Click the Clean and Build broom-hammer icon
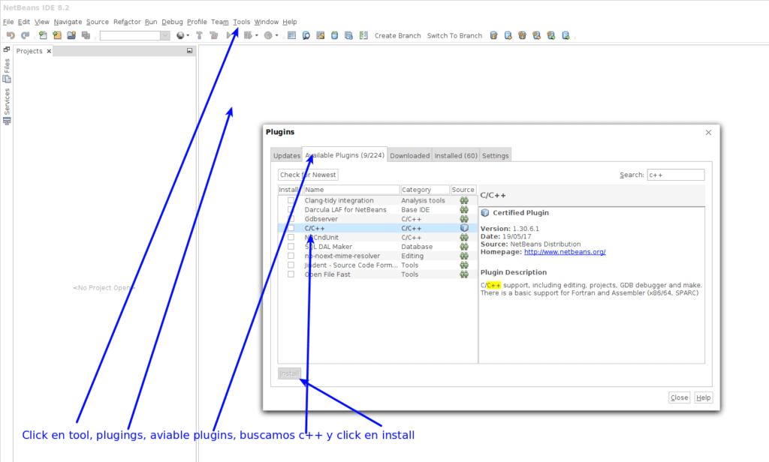Image resolution: width=769 pixels, height=462 pixels. pyautogui.click(x=213, y=35)
